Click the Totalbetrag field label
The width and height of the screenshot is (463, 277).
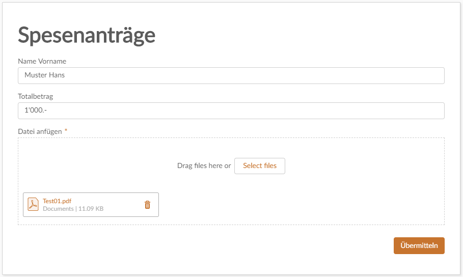pyautogui.click(x=36, y=96)
